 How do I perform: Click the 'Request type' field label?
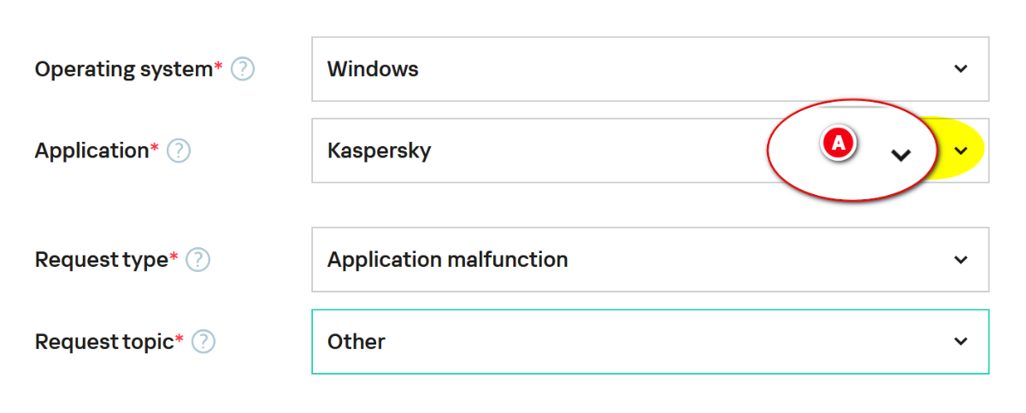tap(102, 260)
